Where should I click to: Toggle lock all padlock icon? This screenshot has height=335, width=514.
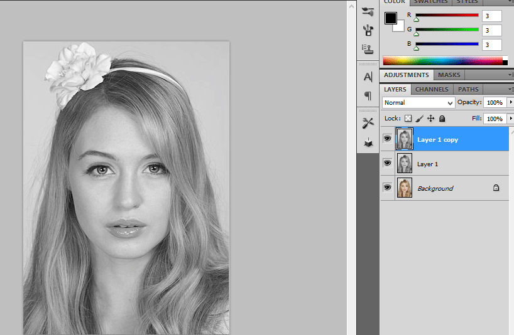click(x=442, y=119)
